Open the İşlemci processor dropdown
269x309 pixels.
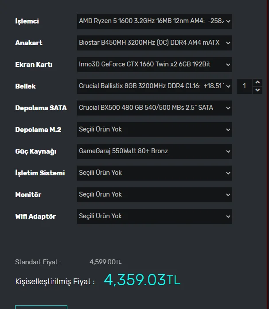click(154, 21)
